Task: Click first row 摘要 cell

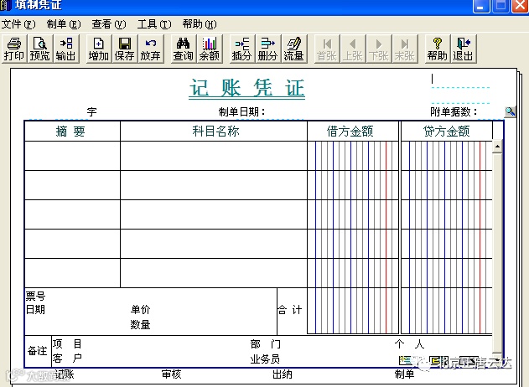Action: pyautogui.click(x=72, y=156)
